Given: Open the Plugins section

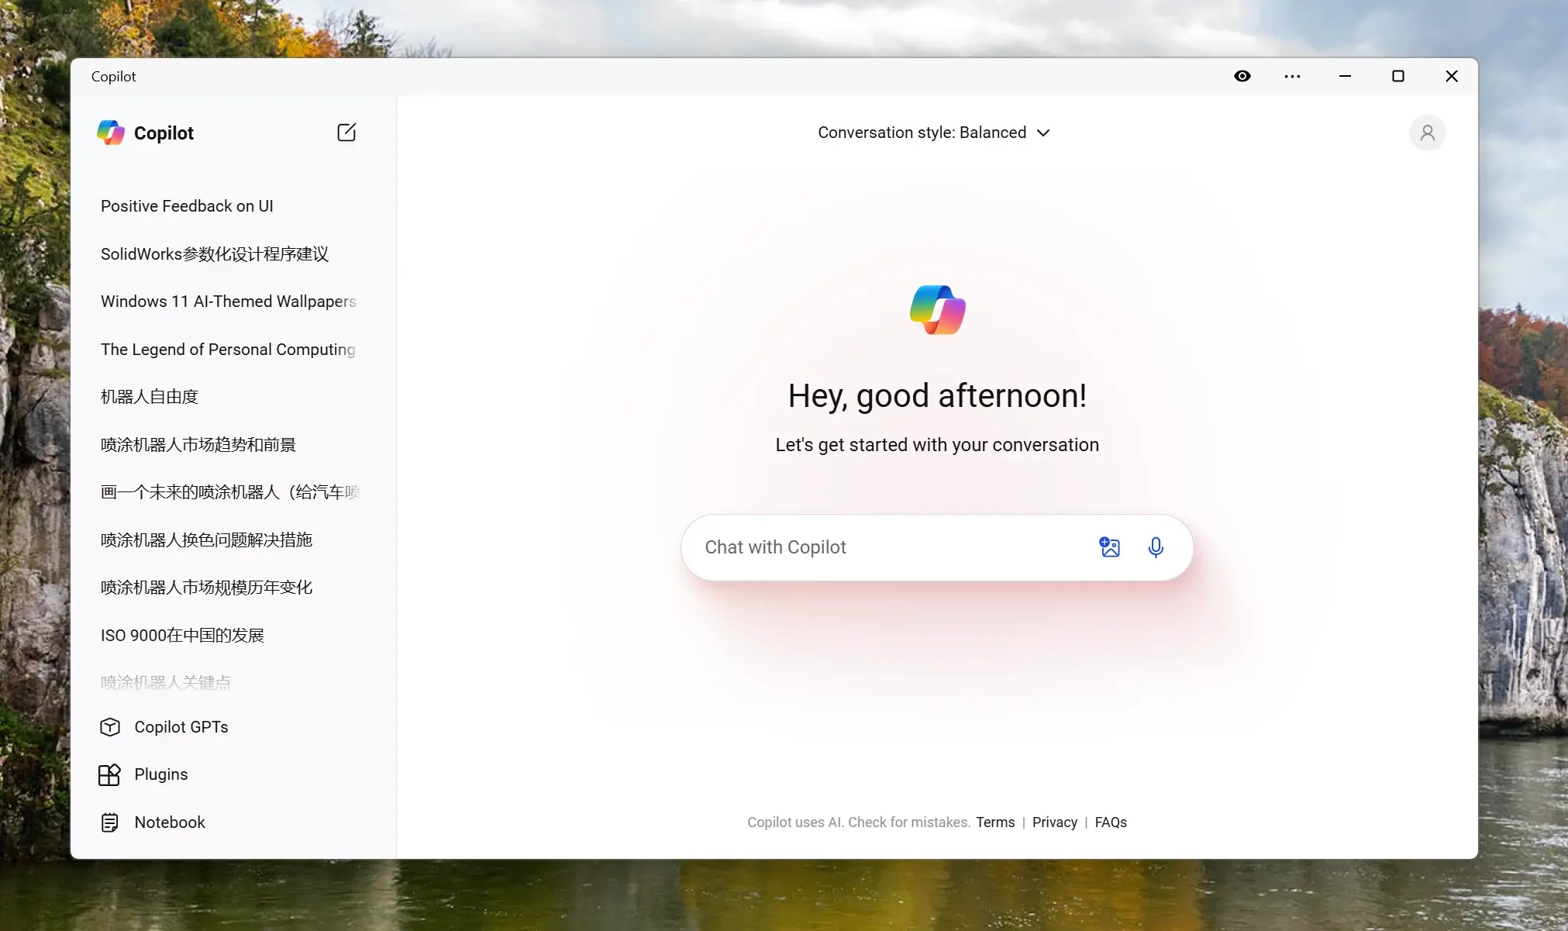Looking at the screenshot, I should (x=160, y=774).
